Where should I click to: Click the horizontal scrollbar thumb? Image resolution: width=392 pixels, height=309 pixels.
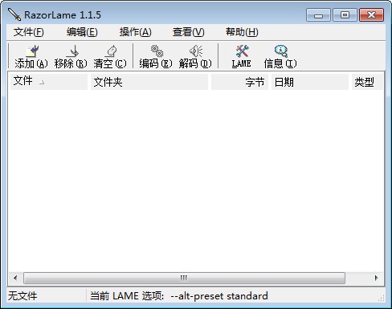(x=184, y=278)
